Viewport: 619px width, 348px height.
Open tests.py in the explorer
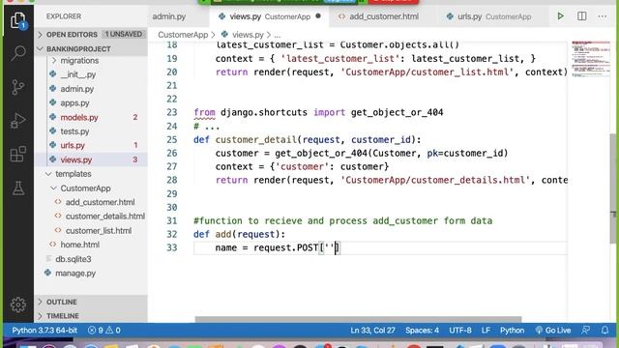pos(74,131)
